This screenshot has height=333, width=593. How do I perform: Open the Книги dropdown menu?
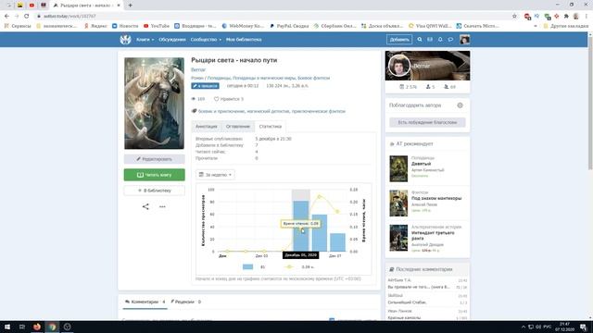point(145,39)
